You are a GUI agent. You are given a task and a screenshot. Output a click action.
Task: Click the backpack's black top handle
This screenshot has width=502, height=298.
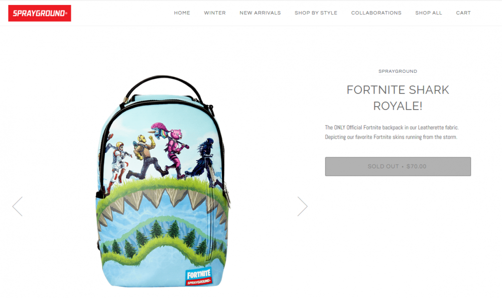[163, 88]
